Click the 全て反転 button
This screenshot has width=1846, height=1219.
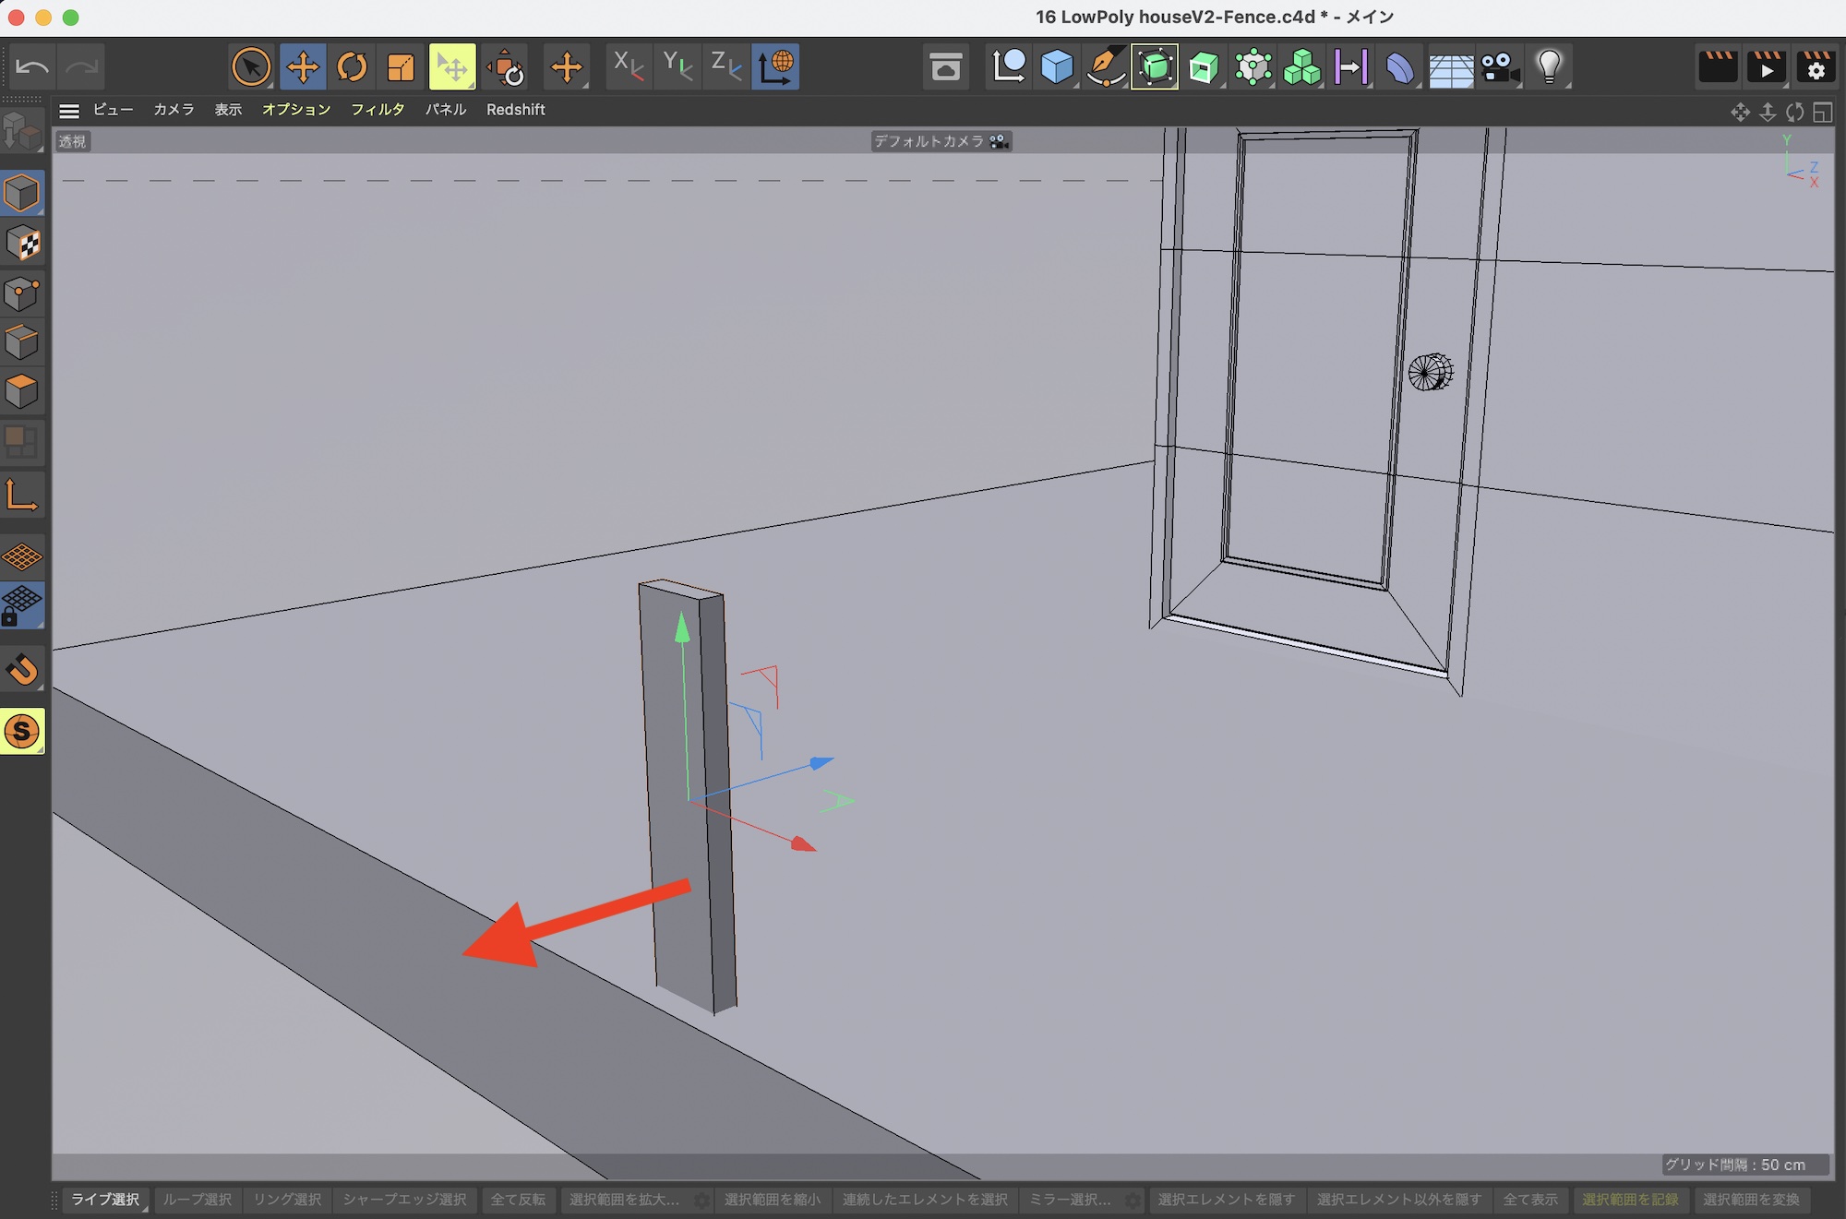(x=518, y=1200)
